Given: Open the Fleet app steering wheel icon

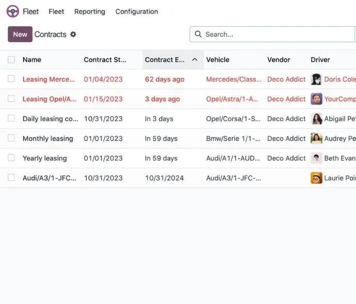Looking at the screenshot, I should (13, 11).
